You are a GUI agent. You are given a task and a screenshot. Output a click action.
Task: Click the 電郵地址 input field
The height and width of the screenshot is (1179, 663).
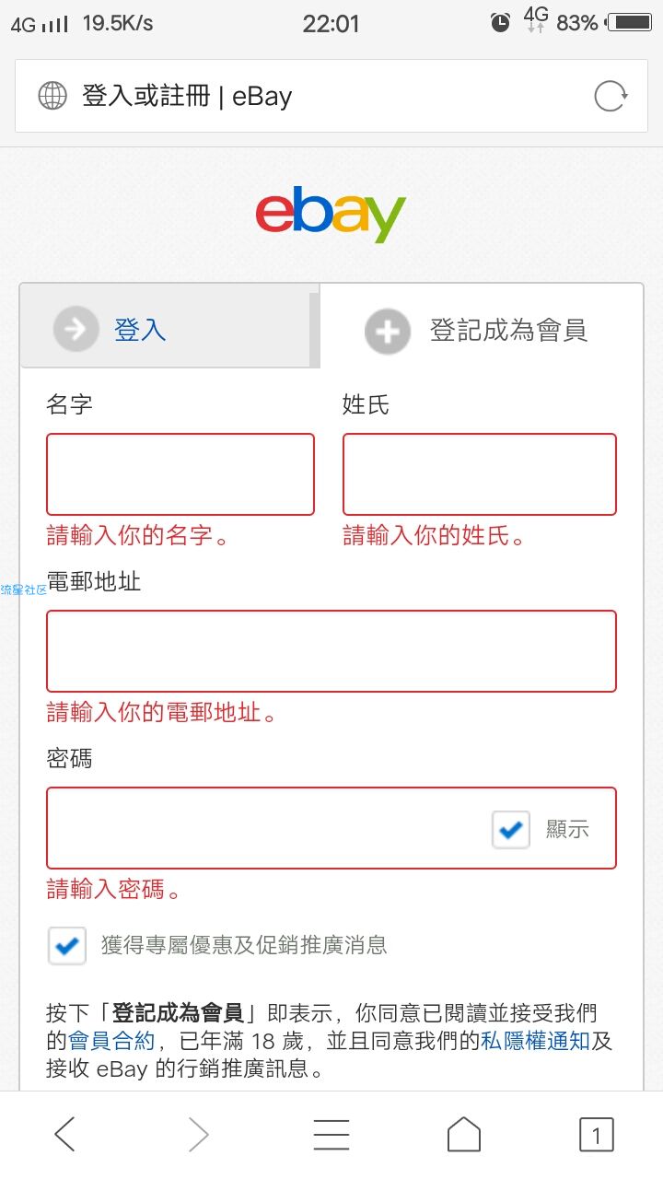[331, 651]
